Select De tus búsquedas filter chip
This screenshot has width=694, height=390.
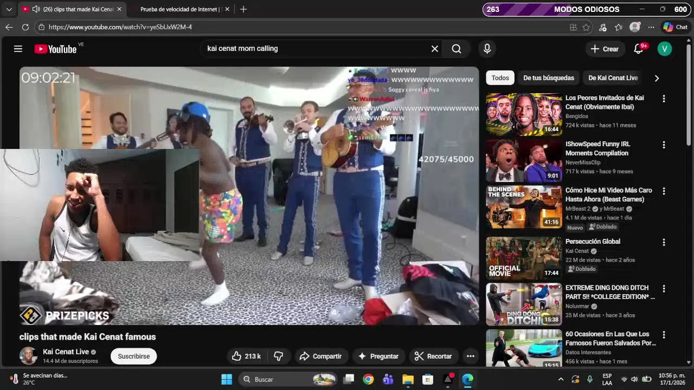pos(548,78)
